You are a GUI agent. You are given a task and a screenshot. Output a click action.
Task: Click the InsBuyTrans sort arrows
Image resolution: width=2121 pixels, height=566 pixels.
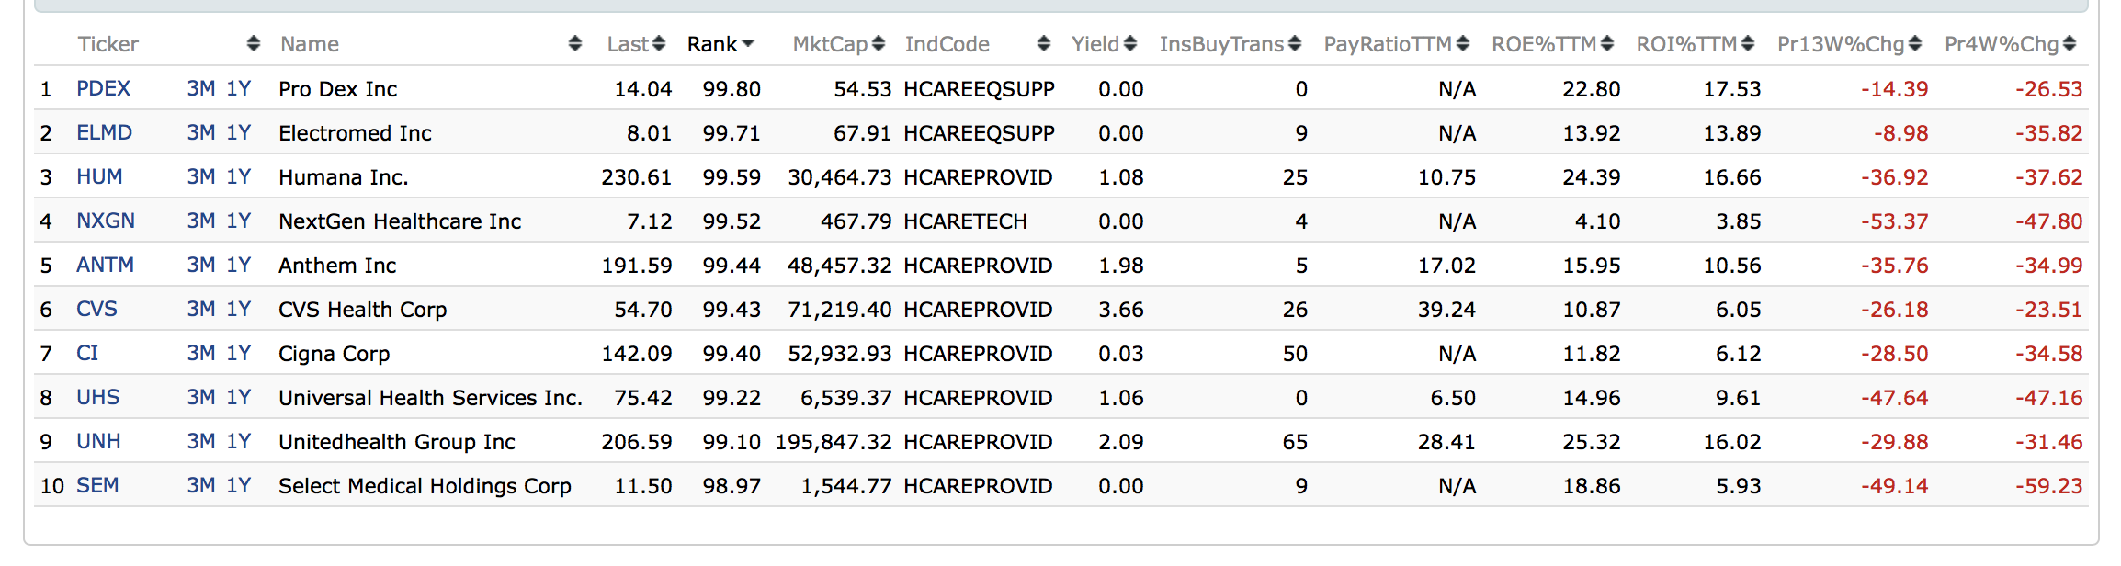tap(1295, 44)
